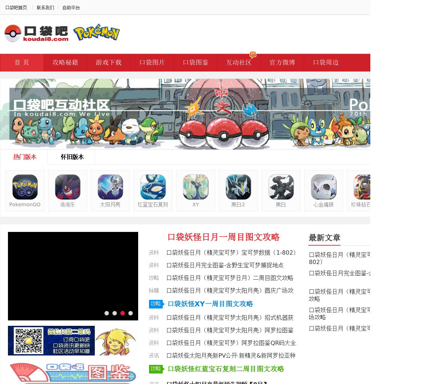This screenshot has height=384, width=434.
Task: Select the second slideshow dot
Action: click(115, 313)
